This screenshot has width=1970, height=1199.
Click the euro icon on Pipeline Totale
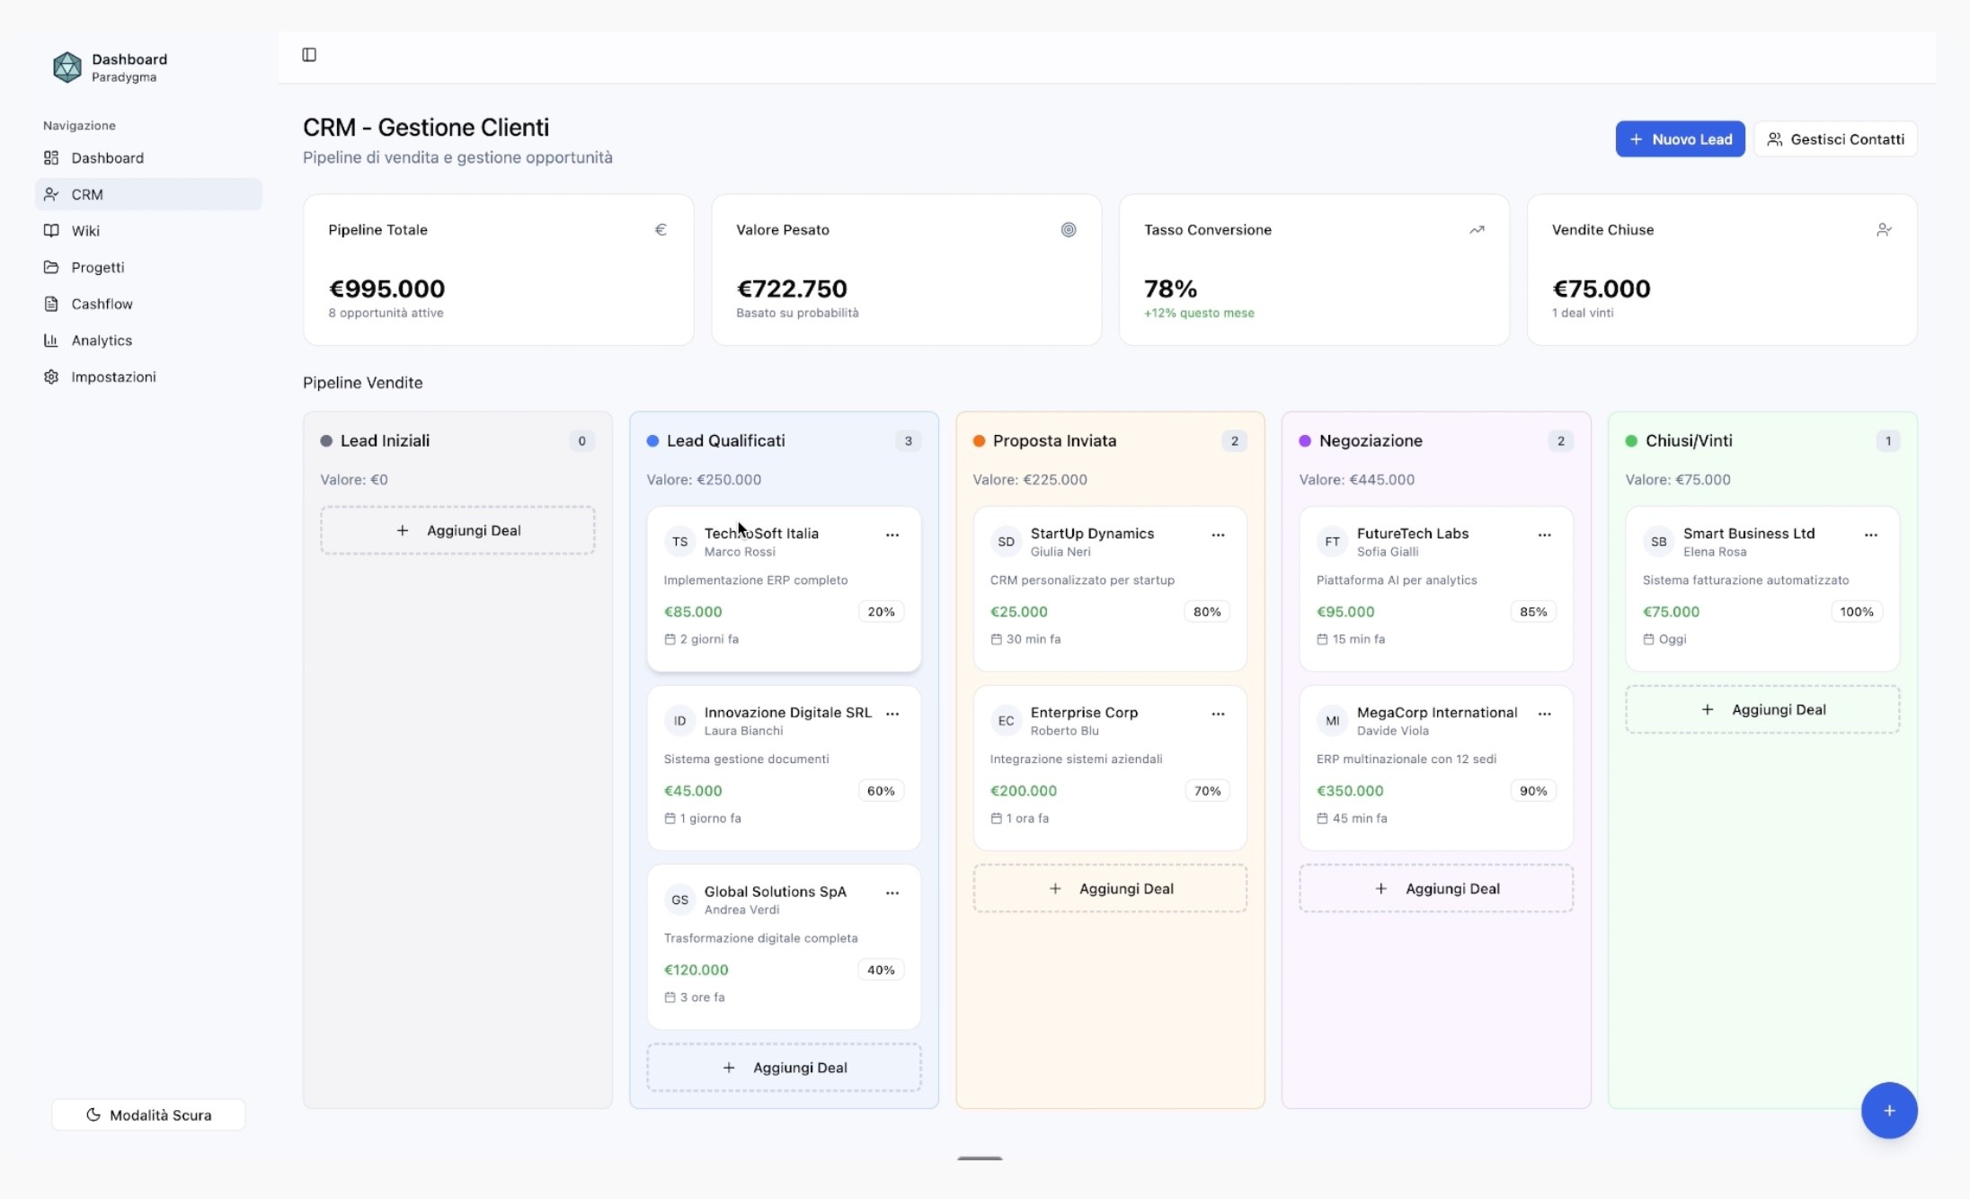coord(661,230)
